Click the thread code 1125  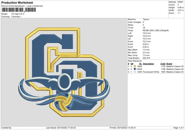[x=163, y=66]
